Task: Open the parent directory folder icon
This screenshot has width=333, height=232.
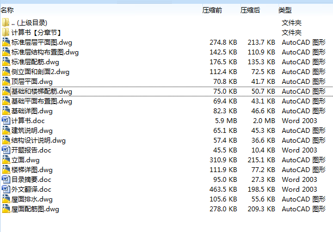Action: (x=6, y=22)
